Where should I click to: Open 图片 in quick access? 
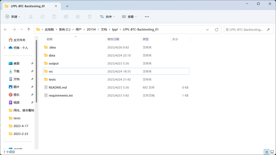[14, 87]
